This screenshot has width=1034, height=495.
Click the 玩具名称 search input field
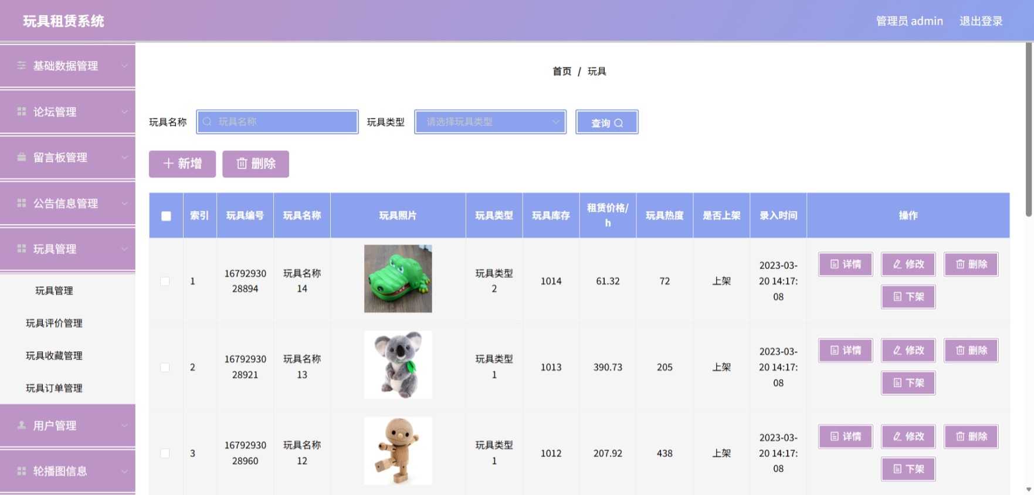tap(277, 122)
